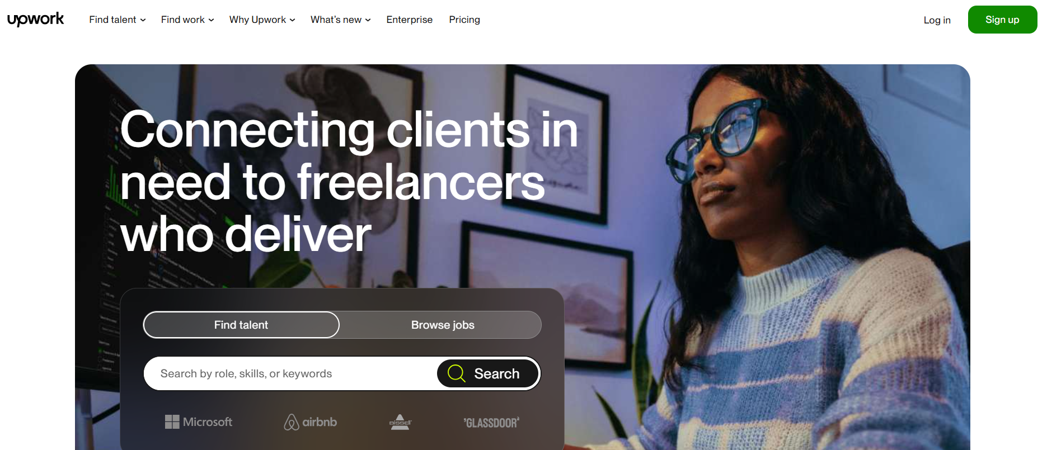The height and width of the screenshot is (450, 1047).
Task: Click the Log in link
Action: (937, 20)
